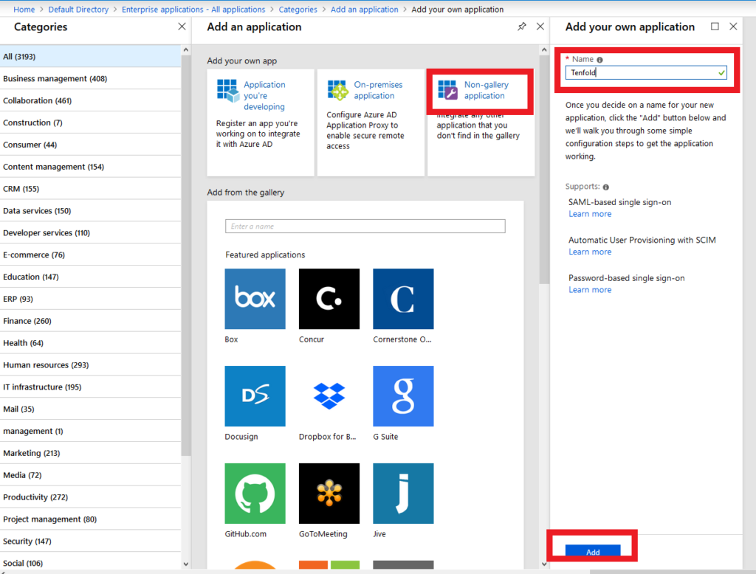Open the Docusign application tile

coord(255,396)
